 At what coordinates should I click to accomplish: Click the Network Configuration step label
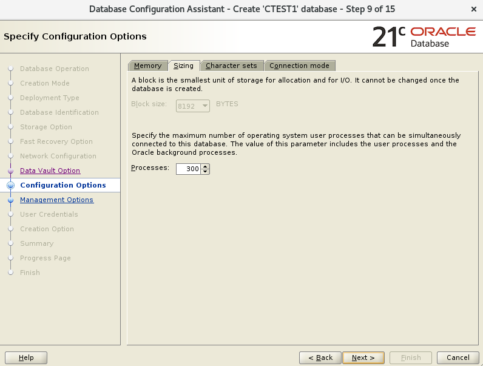[58, 156]
